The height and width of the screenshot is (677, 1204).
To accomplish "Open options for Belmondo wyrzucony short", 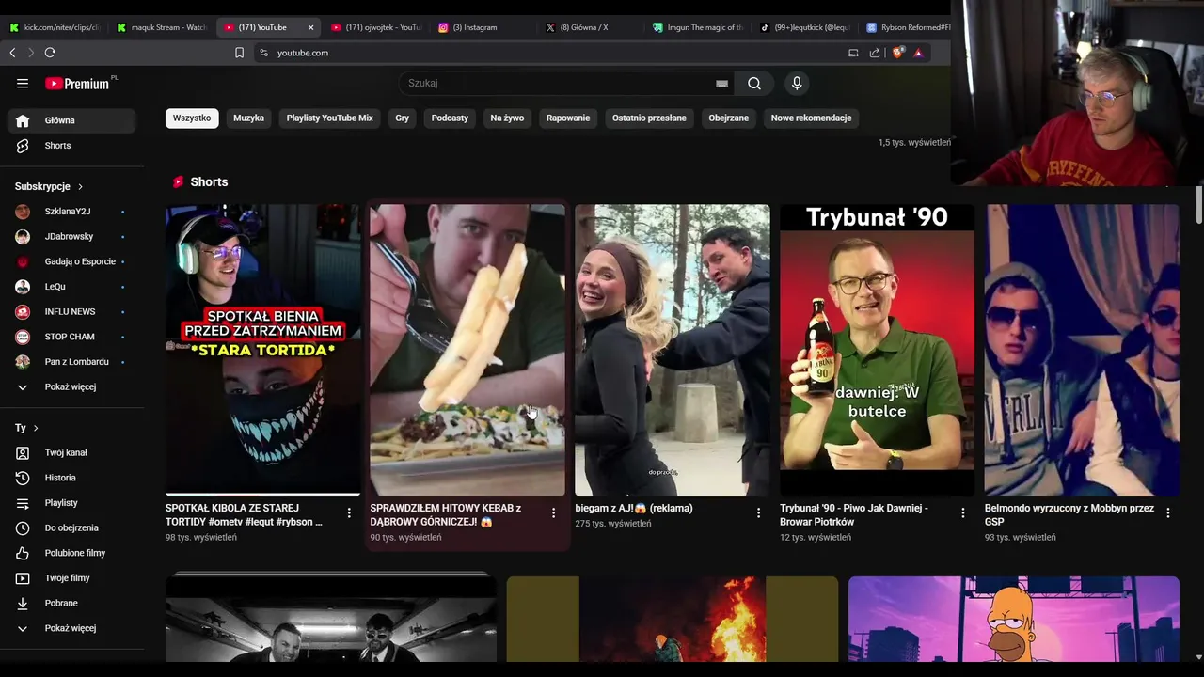I will (x=1168, y=513).
